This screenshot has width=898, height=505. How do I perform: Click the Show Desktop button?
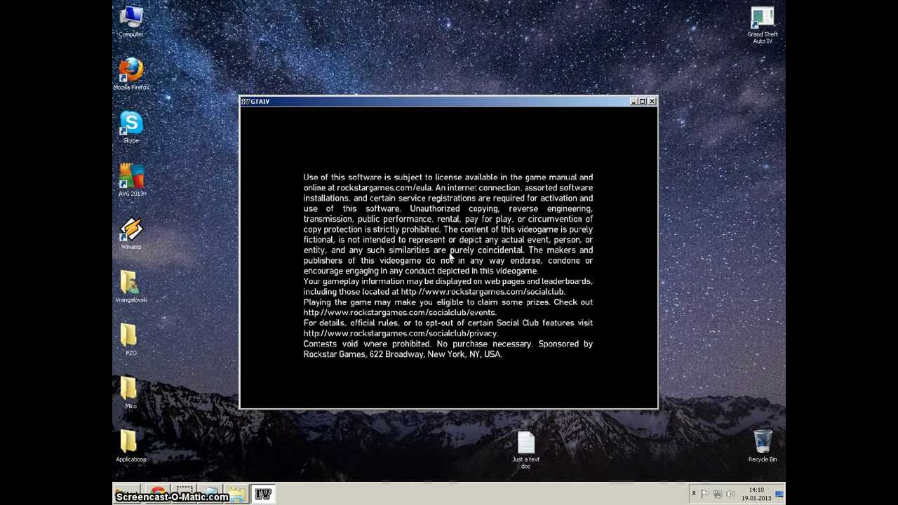[x=779, y=494]
